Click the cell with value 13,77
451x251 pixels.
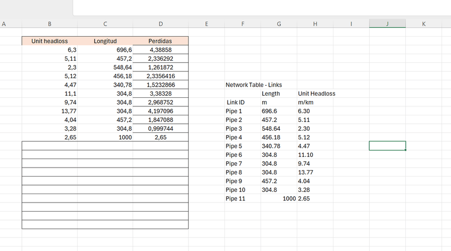[x=49, y=111]
